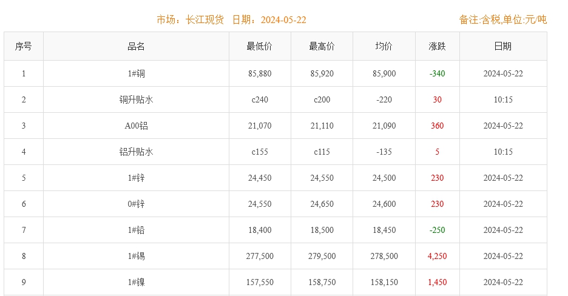The height and width of the screenshot is (296, 568).
Task: Click the 0#锌 product name
Action: coord(136,204)
